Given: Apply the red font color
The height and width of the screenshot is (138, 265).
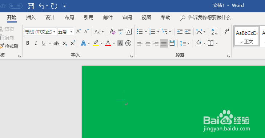Looking at the screenshot, I should (x=108, y=43).
